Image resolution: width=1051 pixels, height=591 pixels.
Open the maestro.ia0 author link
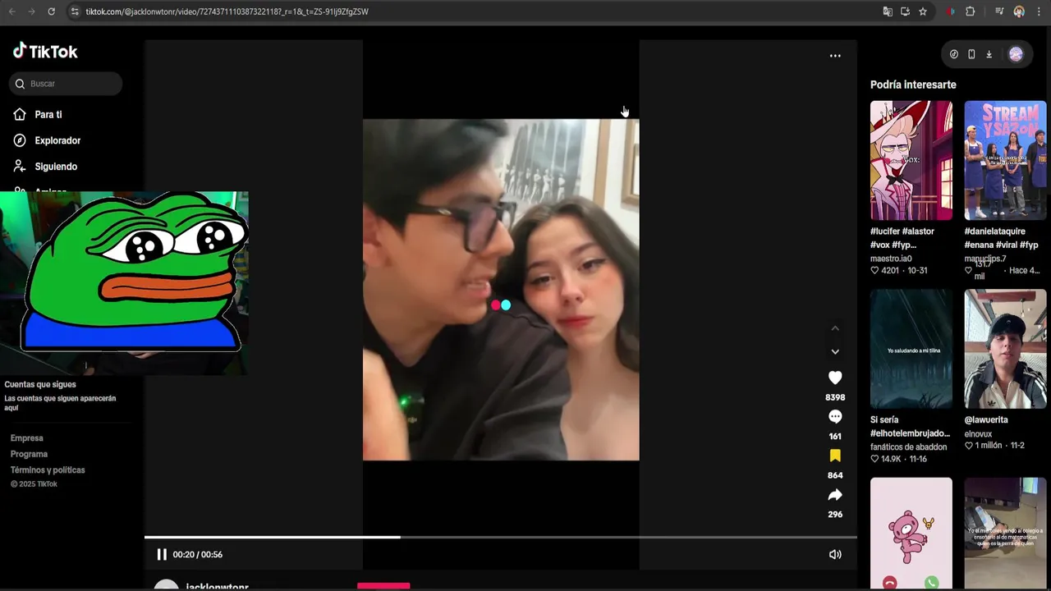click(x=891, y=259)
